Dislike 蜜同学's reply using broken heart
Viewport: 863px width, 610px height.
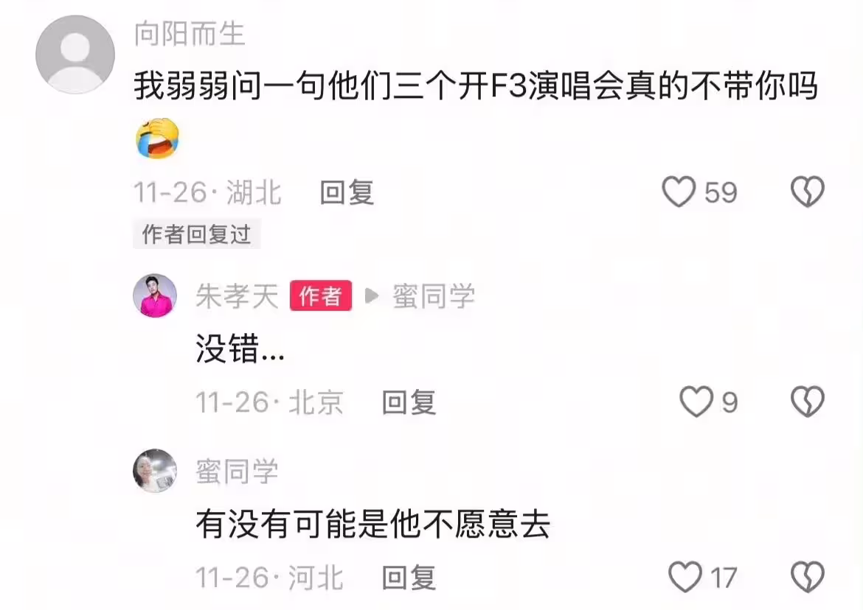(808, 577)
